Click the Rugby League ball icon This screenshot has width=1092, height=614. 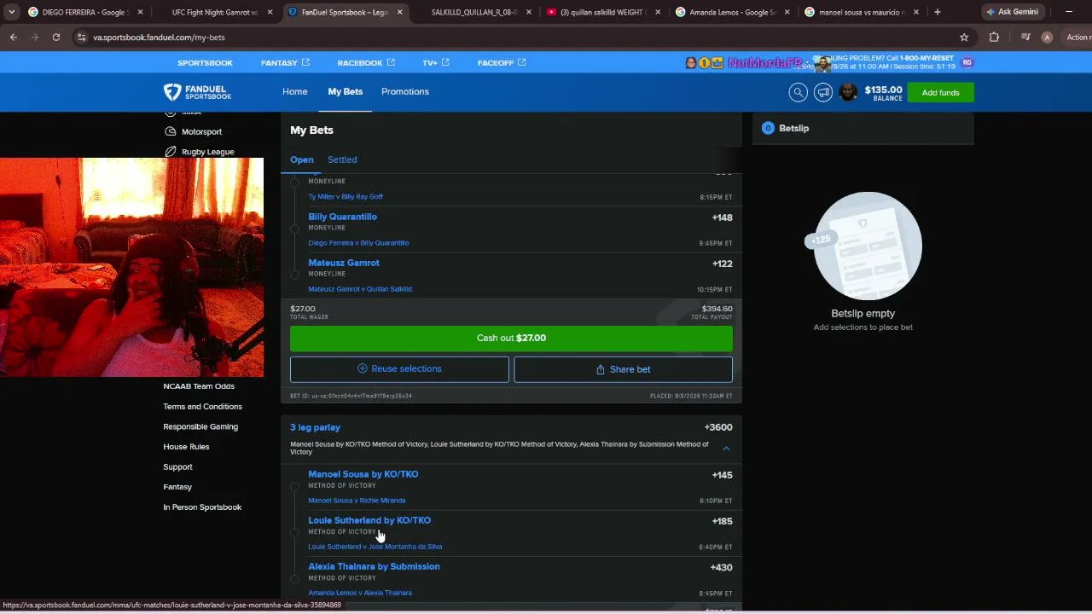(x=171, y=152)
